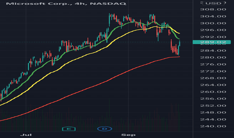
Task: Click the dividend 'D' marker icon
Action: point(105,129)
